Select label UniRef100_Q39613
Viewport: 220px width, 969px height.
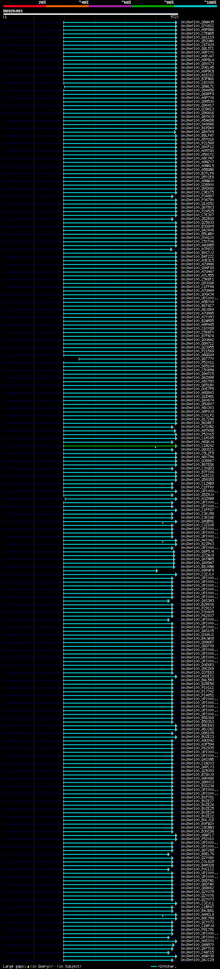197,109
